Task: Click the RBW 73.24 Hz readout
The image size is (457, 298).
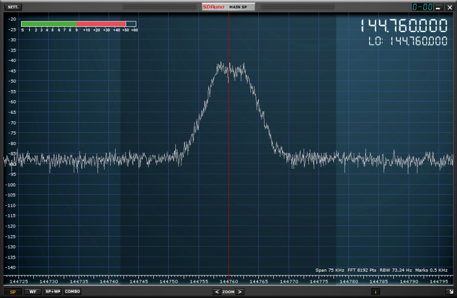Action: pyautogui.click(x=395, y=270)
